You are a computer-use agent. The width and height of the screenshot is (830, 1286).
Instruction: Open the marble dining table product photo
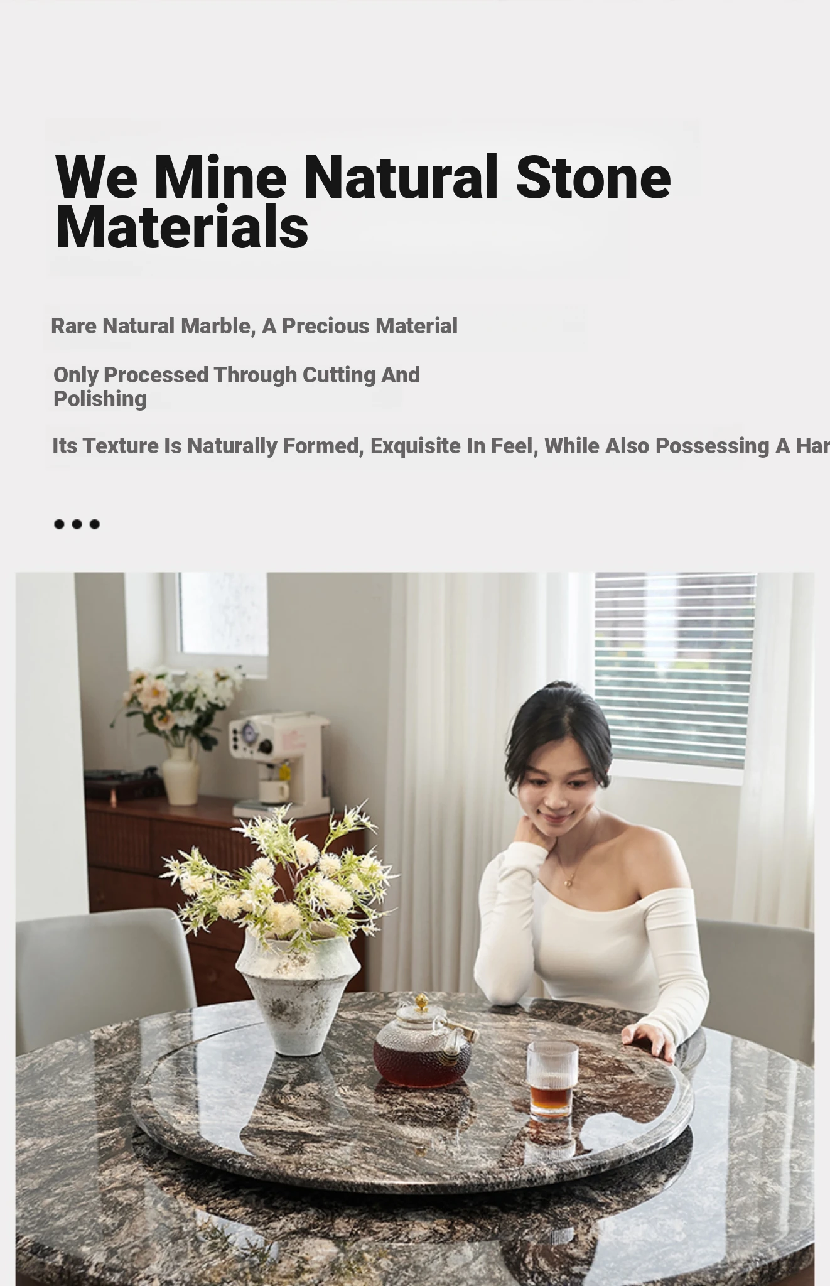415,929
